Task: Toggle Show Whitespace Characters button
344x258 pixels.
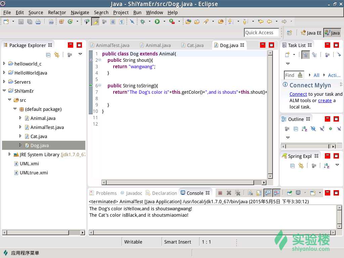Action: [122, 21]
